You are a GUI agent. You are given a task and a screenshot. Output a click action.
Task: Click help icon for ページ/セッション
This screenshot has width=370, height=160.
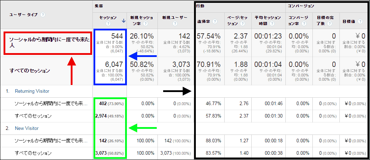[x=242, y=24]
